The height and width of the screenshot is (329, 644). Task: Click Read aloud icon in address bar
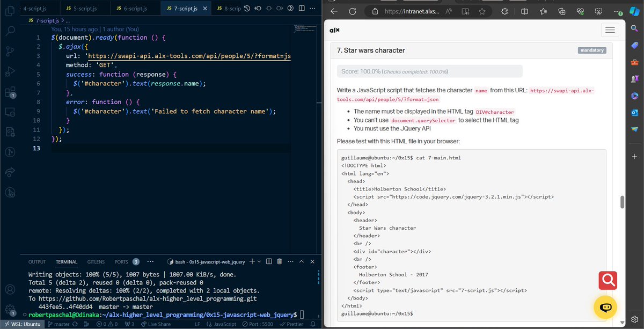pos(450,11)
